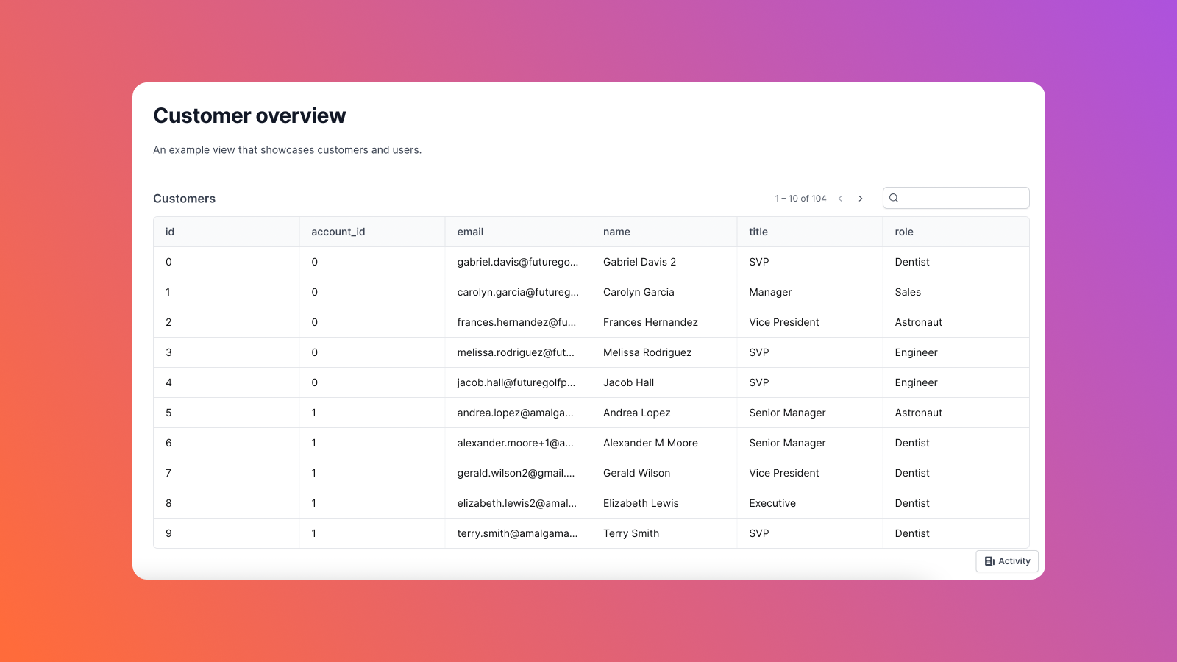
Task: Click Vice President in Frances Hernandez row
Action: [784, 322]
